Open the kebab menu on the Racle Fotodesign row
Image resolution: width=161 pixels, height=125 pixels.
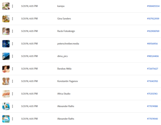13,31
